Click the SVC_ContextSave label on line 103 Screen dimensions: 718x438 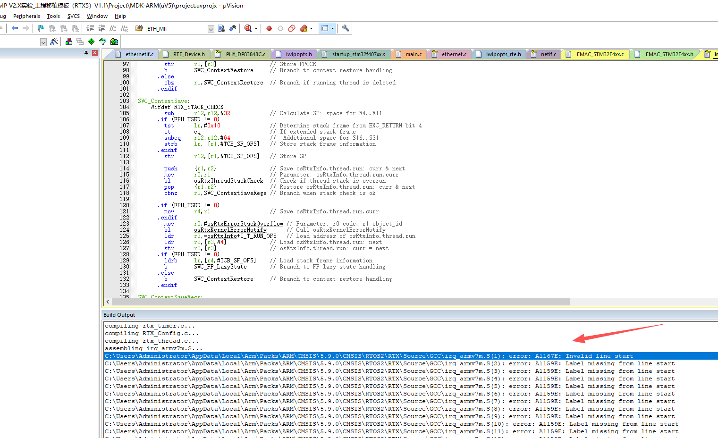point(163,101)
